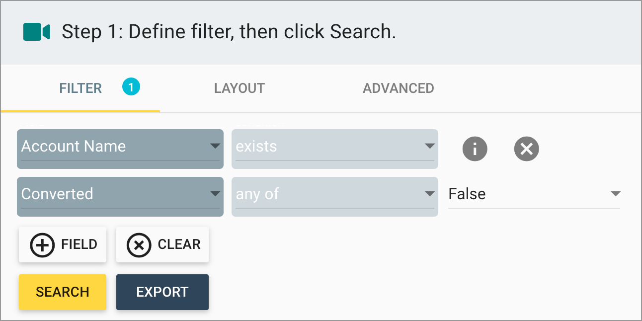
Task: Click the plus icon on the FIELD button
Action: 42,244
